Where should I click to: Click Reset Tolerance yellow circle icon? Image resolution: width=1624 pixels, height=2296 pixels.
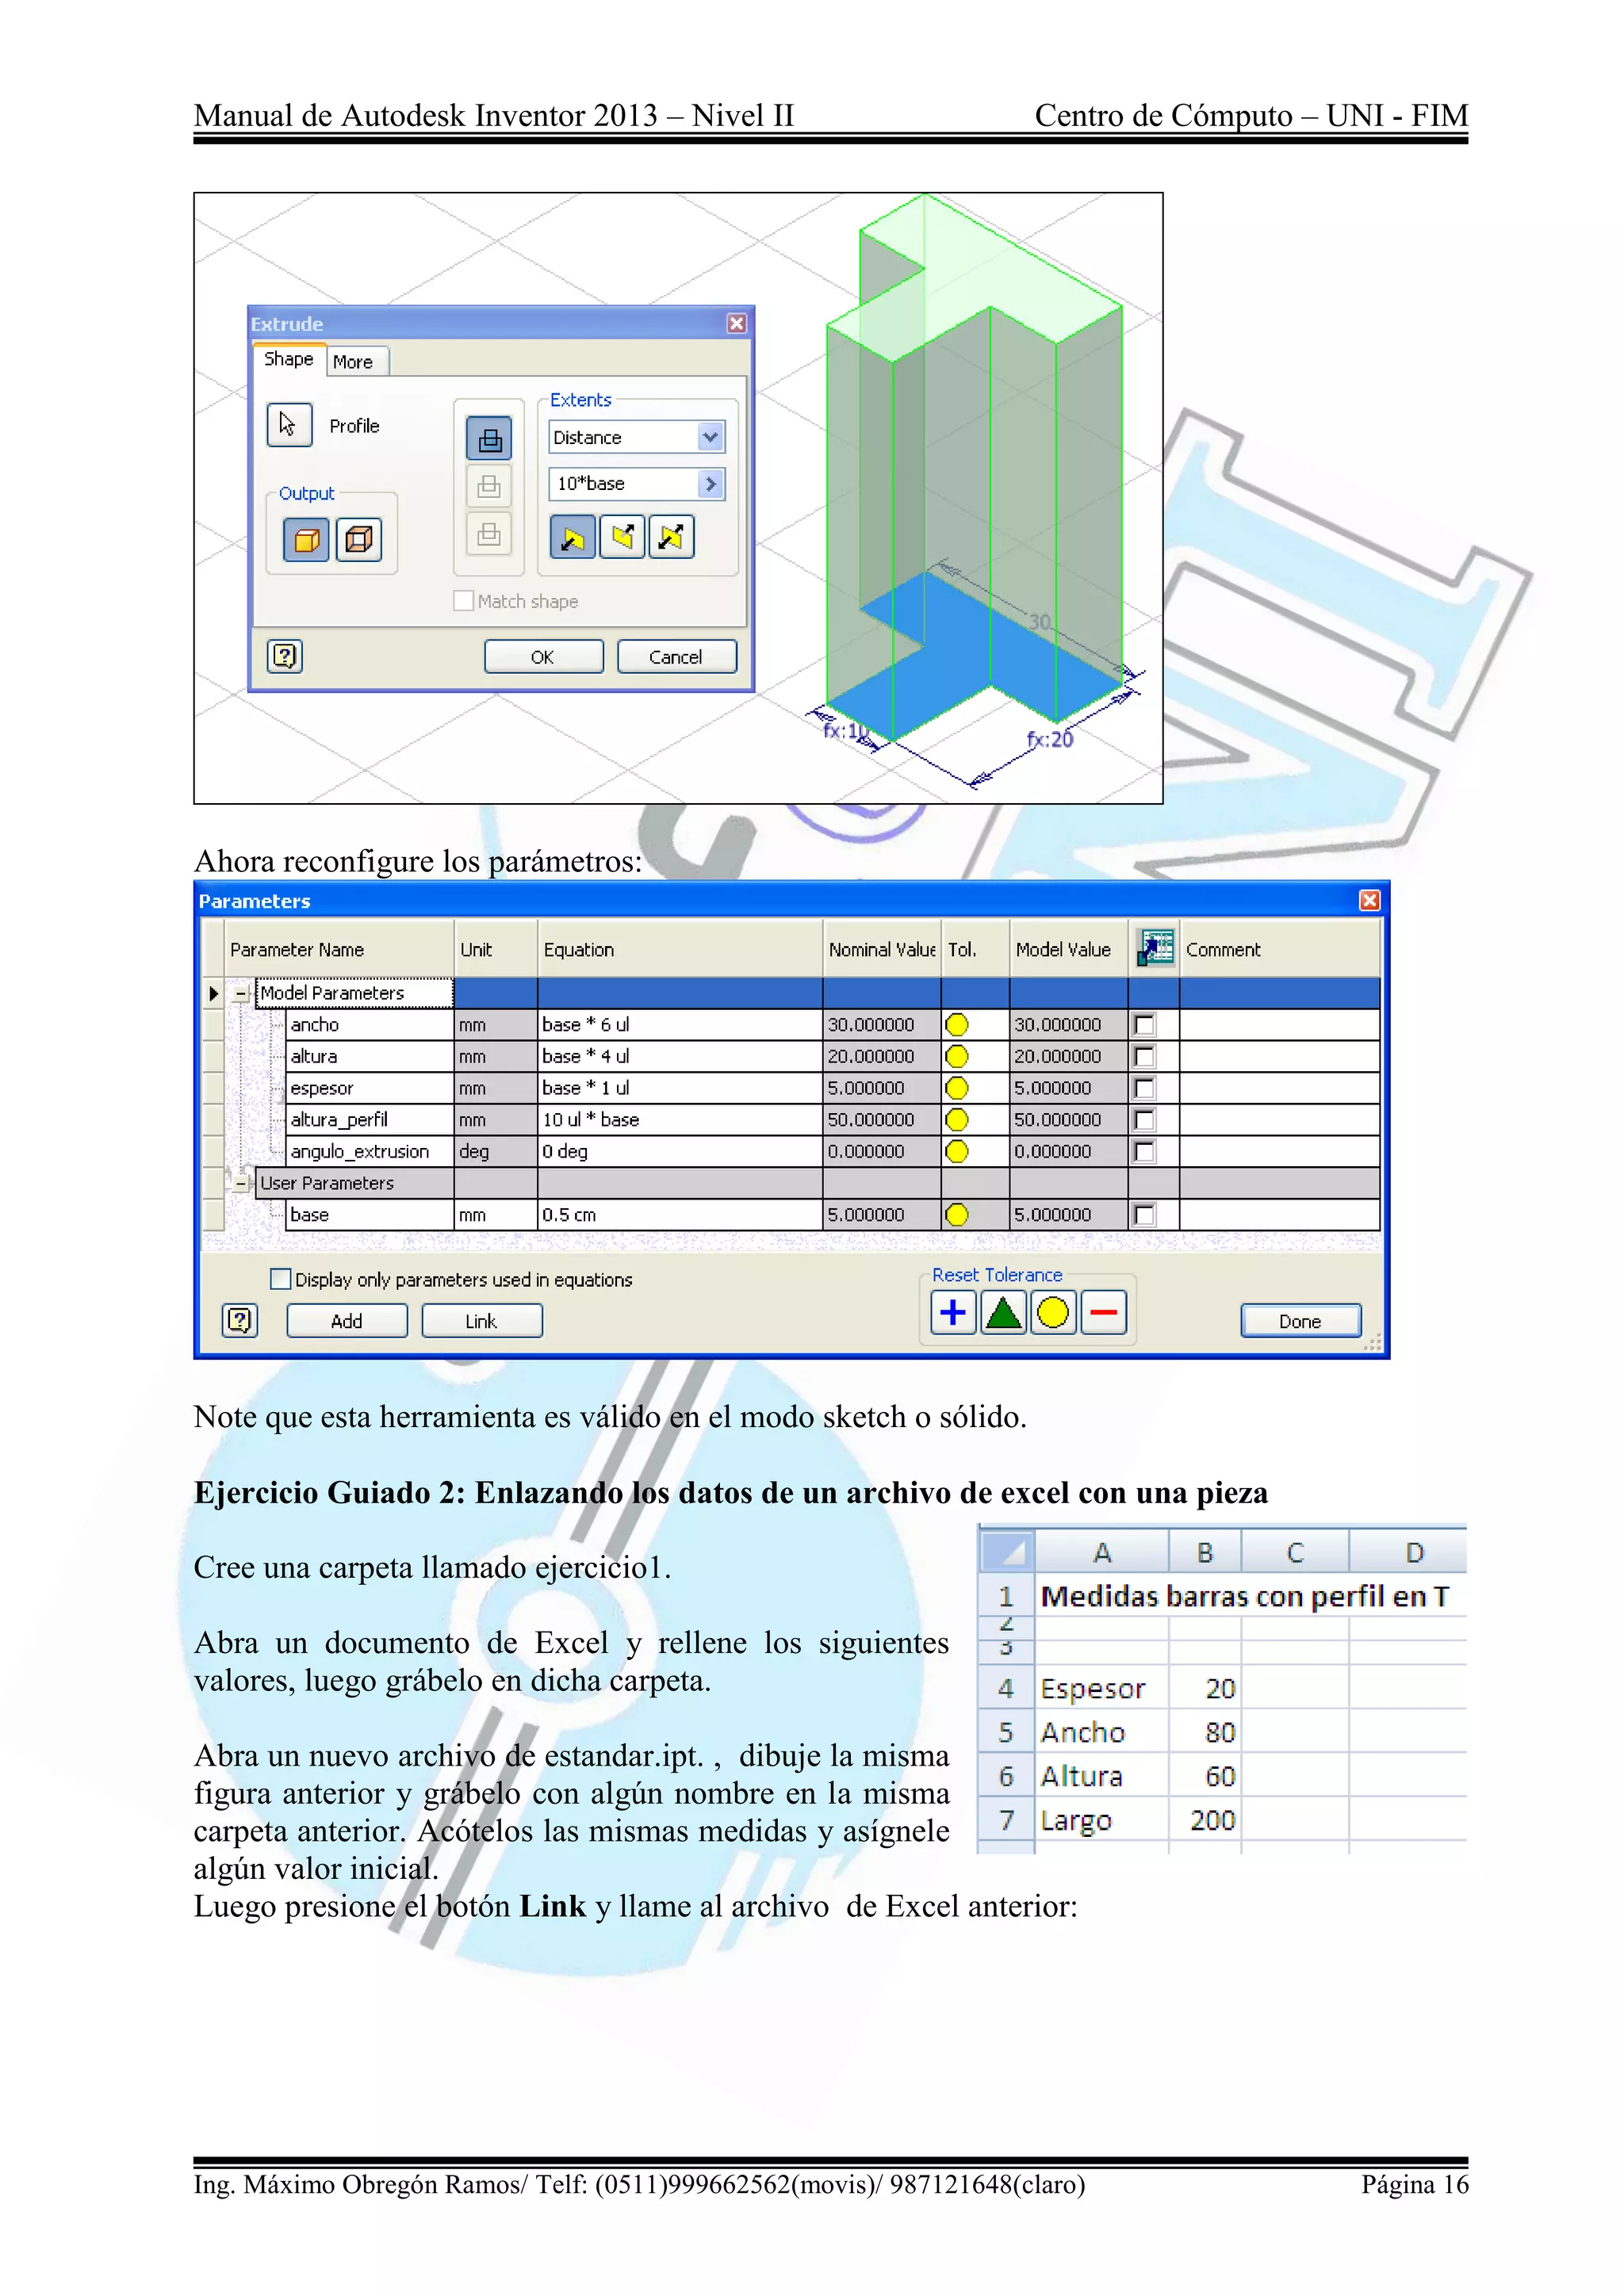1053,1312
